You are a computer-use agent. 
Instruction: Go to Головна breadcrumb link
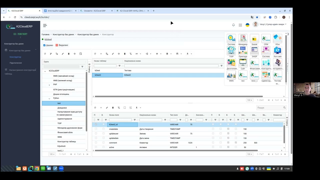click(x=45, y=34)
